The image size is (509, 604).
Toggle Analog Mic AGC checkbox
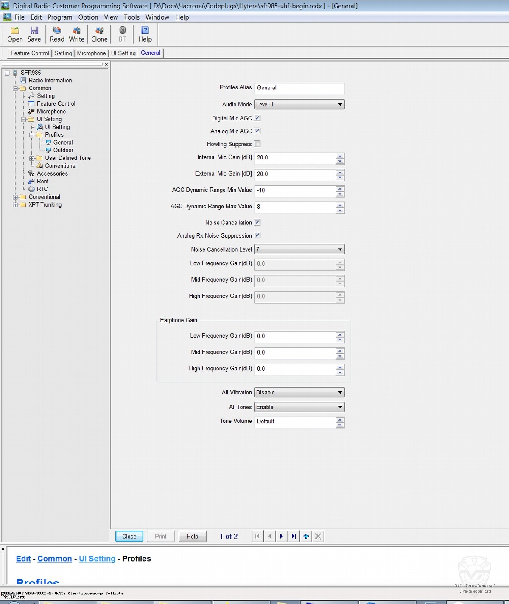click(257, 131)
